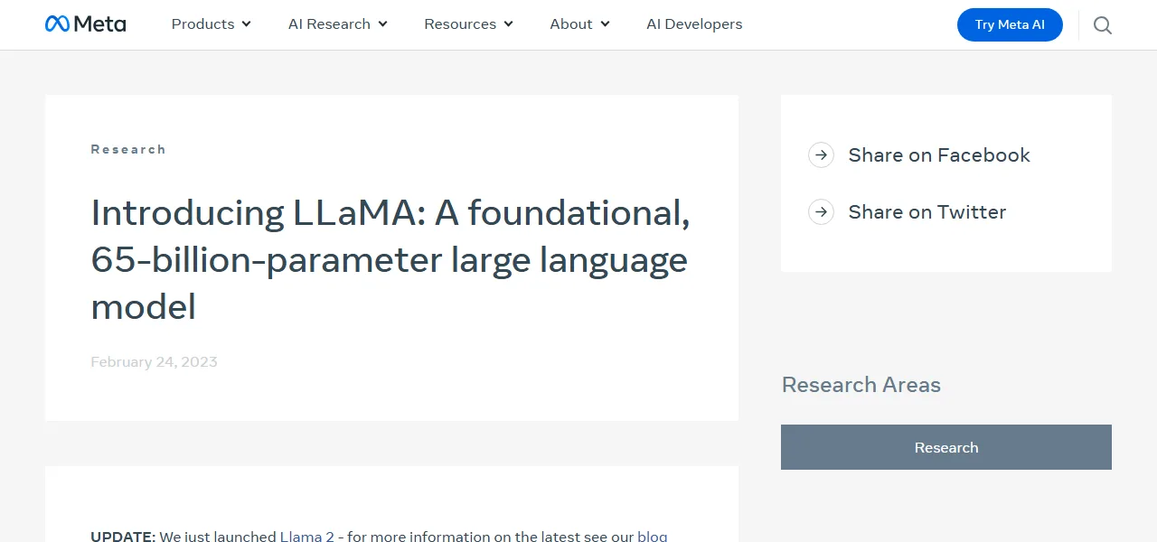The width and height of the screenshot is (1157, 542).
Task: Click the UPDATE: bold text
Action: 123,537
